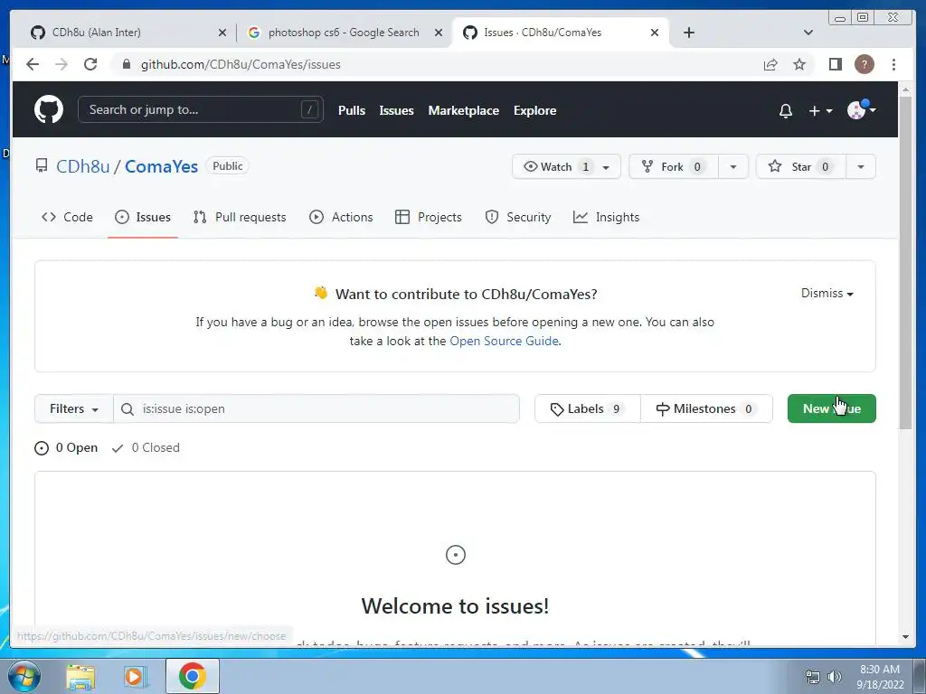Open the Chrome three-dot menu
Image resolution: width=926 pixels, height=694 pixels.
(x=893, y=64)
